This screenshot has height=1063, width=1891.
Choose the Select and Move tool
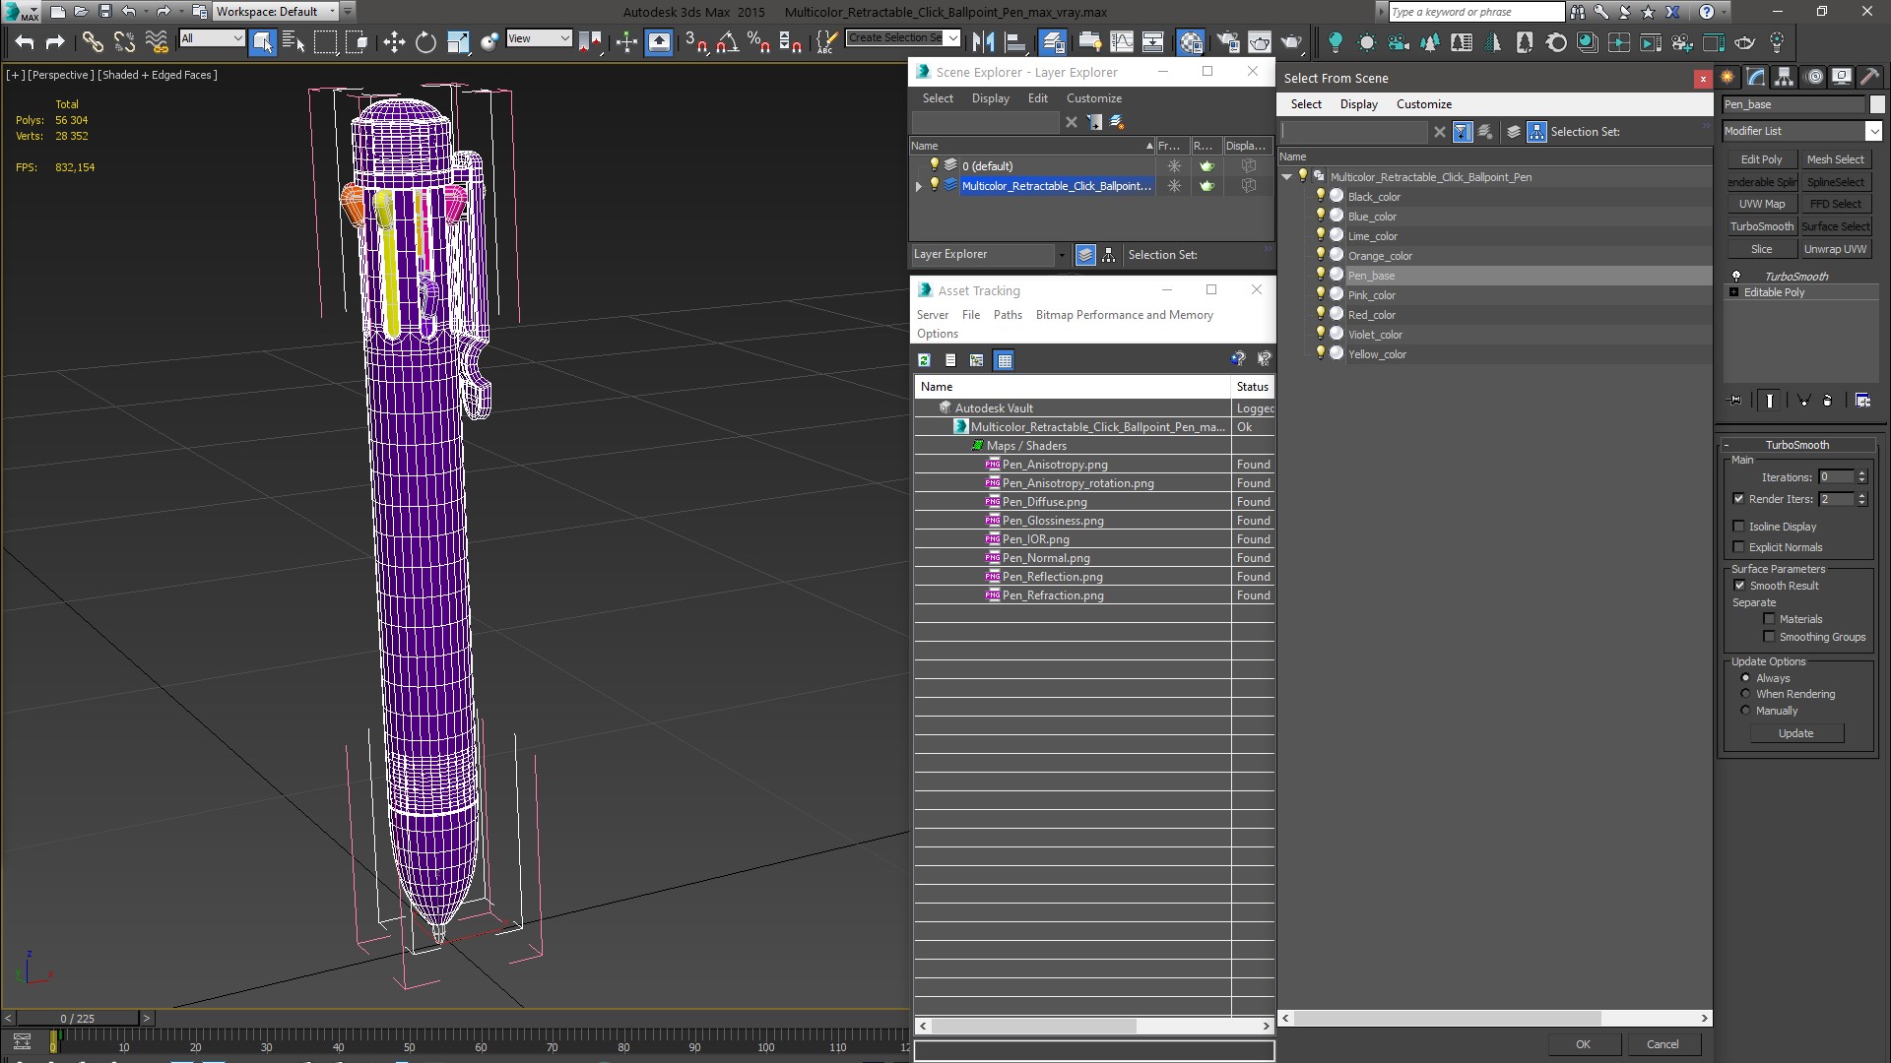394,41
